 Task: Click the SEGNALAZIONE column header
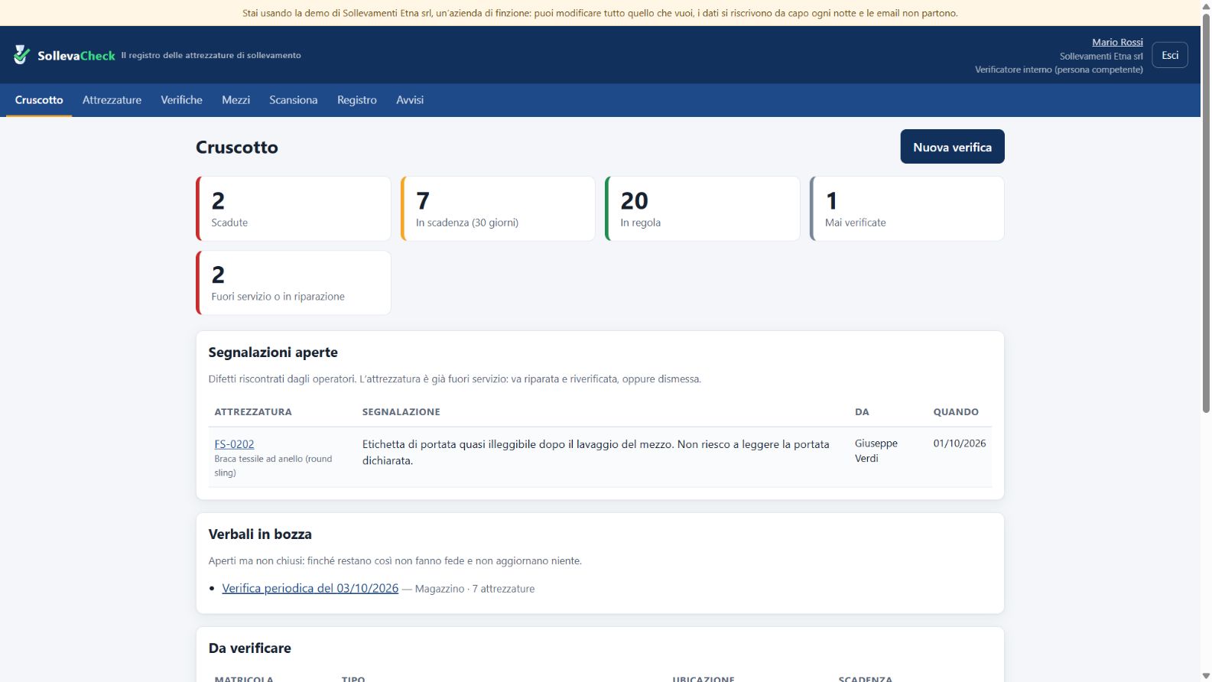coord(401,412)
